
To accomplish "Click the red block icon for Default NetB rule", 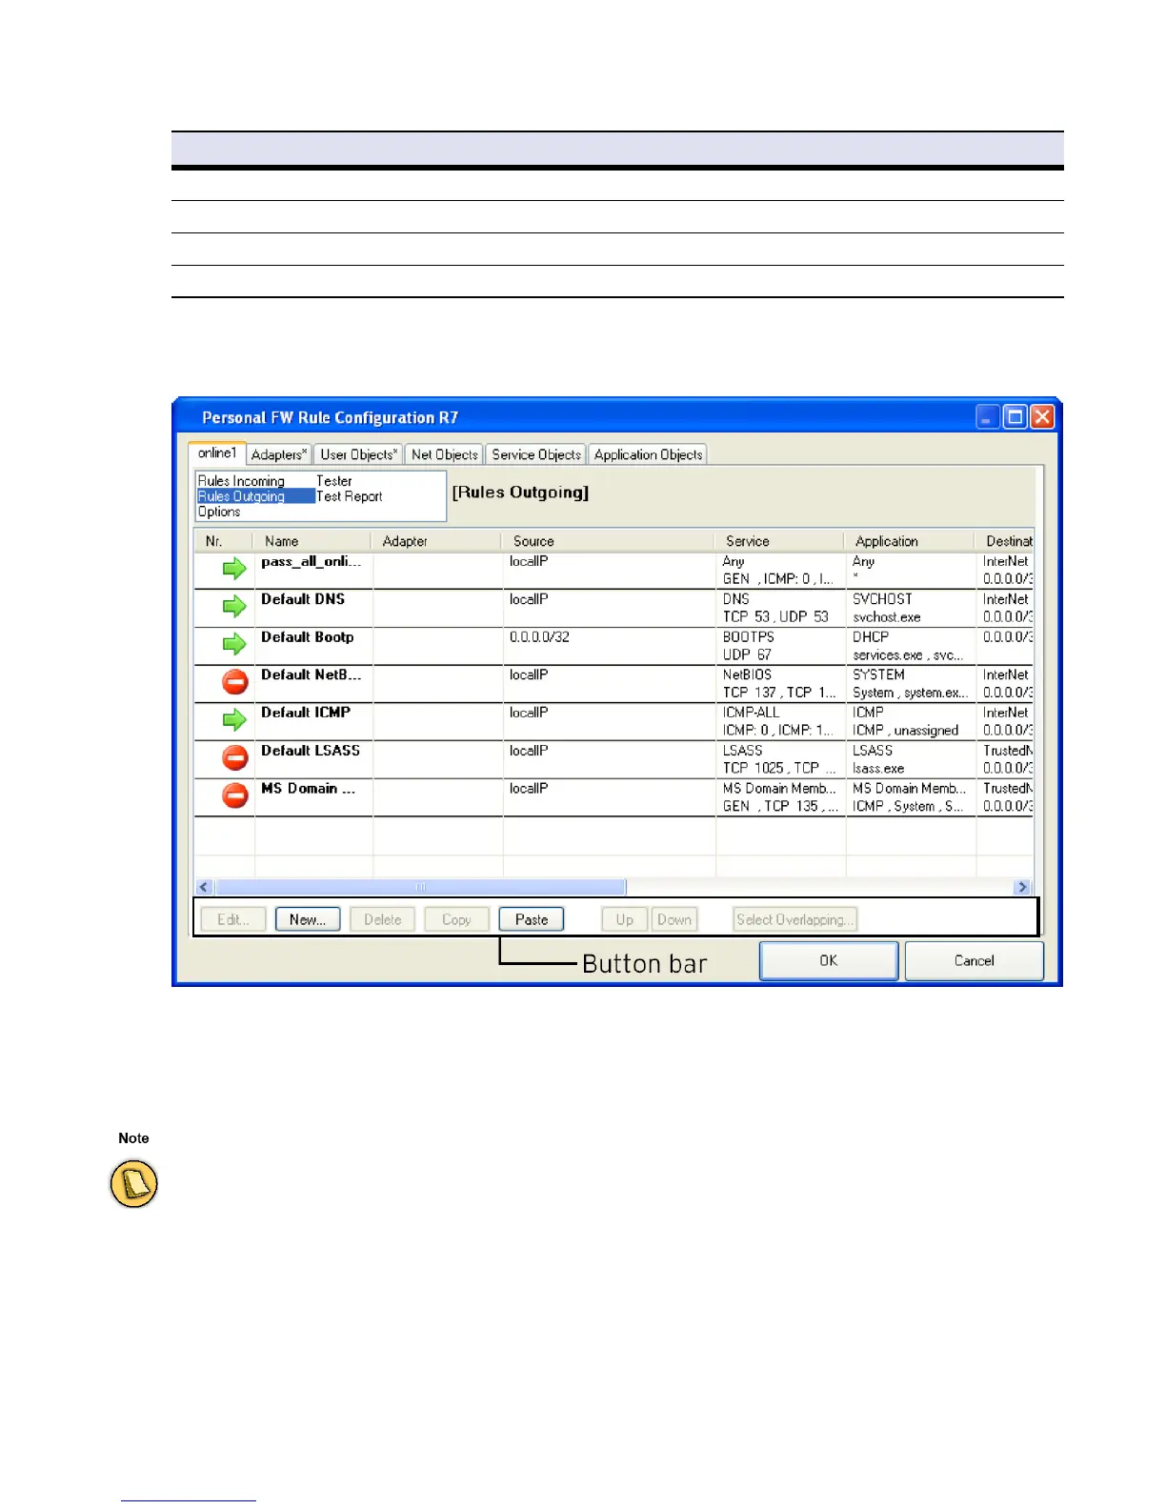I will pyautogui.click(x=235, y=682).
